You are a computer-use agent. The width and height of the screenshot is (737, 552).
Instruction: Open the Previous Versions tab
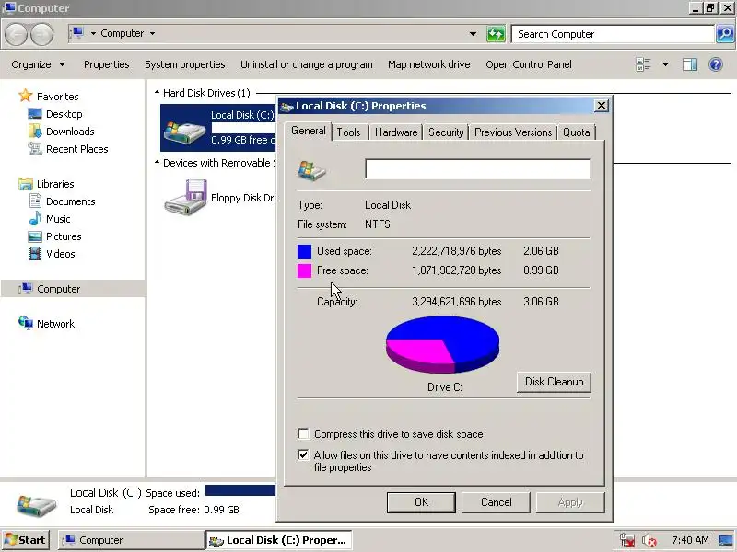pos(513,132)
